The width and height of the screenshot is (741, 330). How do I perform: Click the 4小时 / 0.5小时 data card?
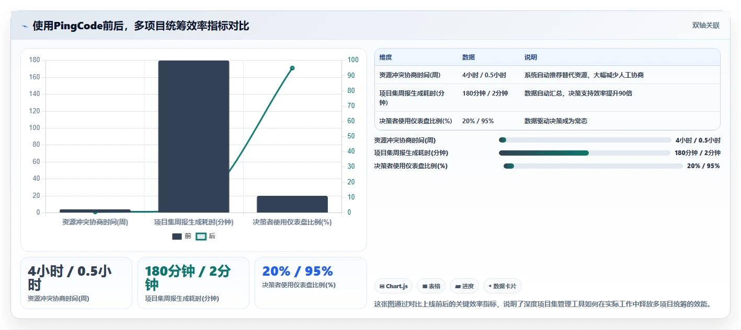click(x=76, y=283)
